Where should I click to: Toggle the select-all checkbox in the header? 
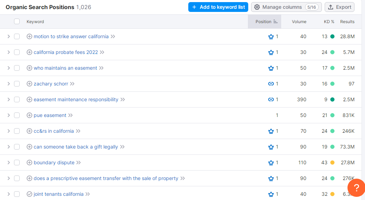pos(17,22)
